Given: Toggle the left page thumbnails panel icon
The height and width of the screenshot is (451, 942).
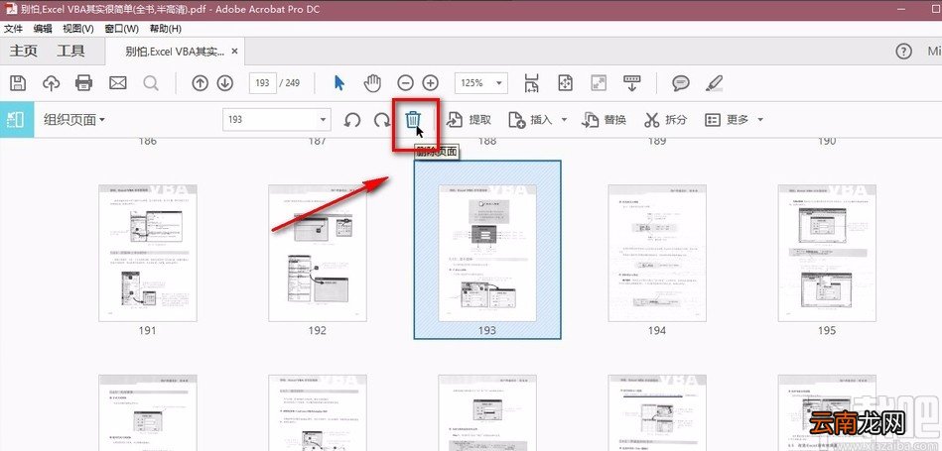Looking at the screenshot, I should (15, 119).
